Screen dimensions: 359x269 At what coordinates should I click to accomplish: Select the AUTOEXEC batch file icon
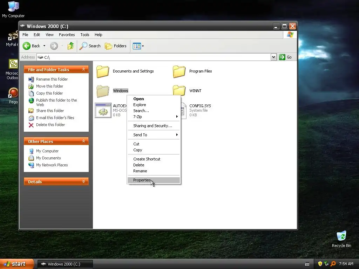click(x=103, y=110)
